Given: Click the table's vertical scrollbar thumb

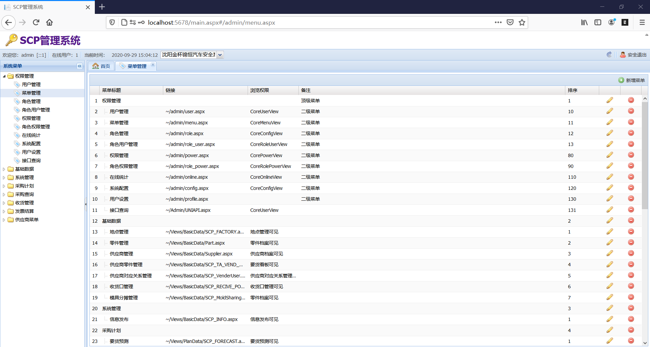Looking at the screenshot, I should tap(645, 155).
